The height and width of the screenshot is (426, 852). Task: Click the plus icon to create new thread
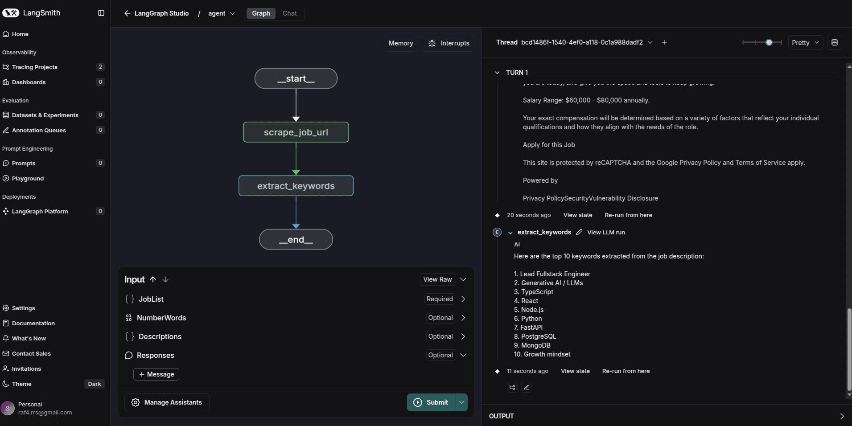click(664, 42)
